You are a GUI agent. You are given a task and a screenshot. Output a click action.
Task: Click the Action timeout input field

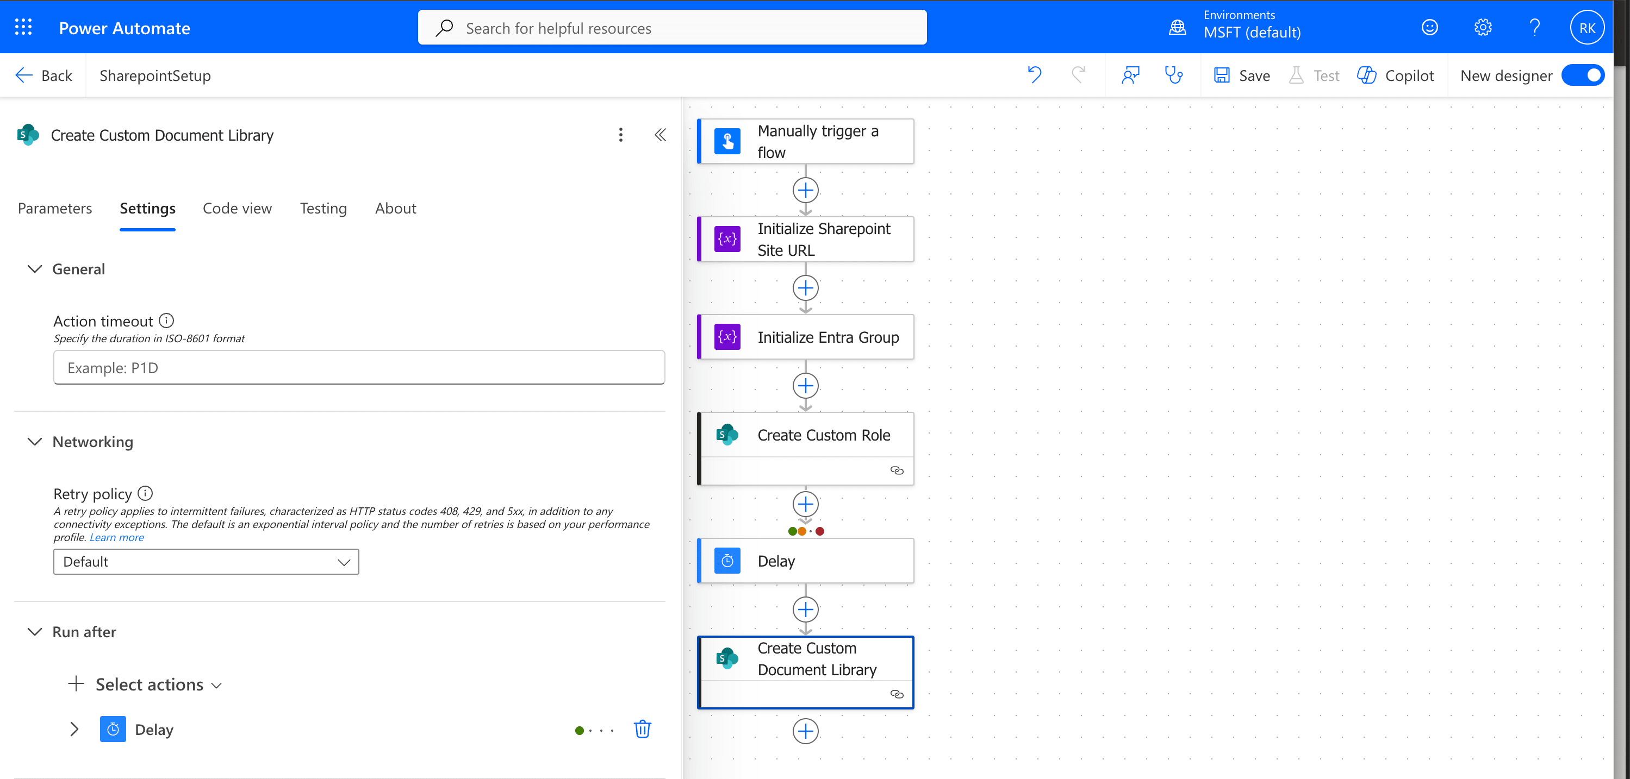[x=359, y=367]
